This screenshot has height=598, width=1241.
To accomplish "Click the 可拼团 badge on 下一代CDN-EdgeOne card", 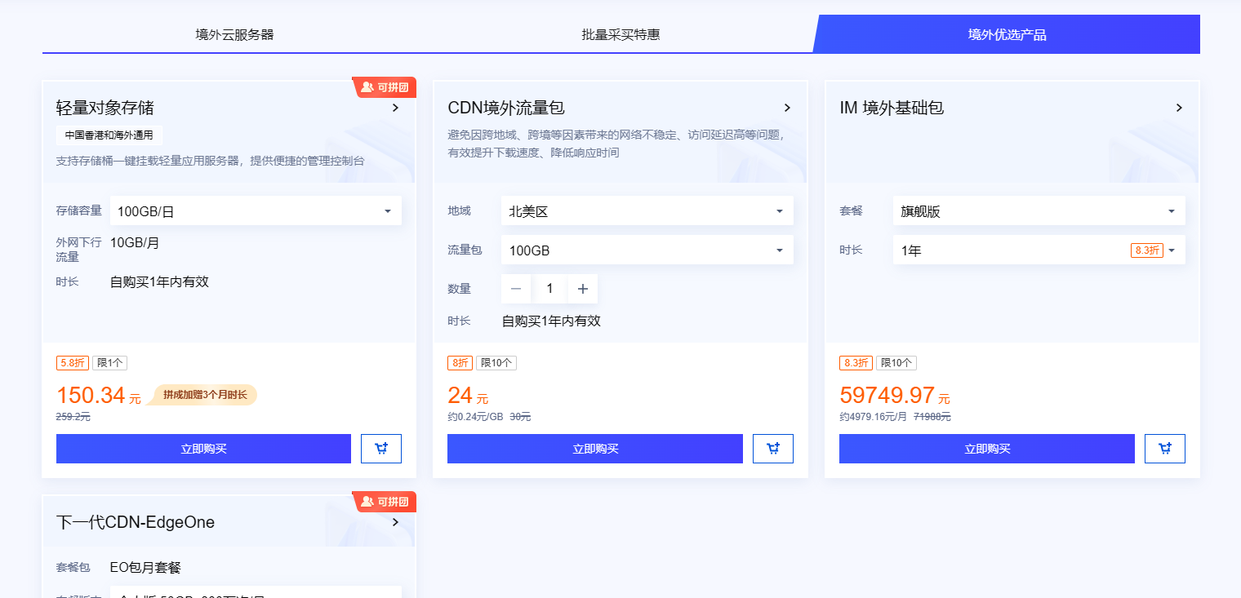I will pyautogui.click(x=385, y=501).
